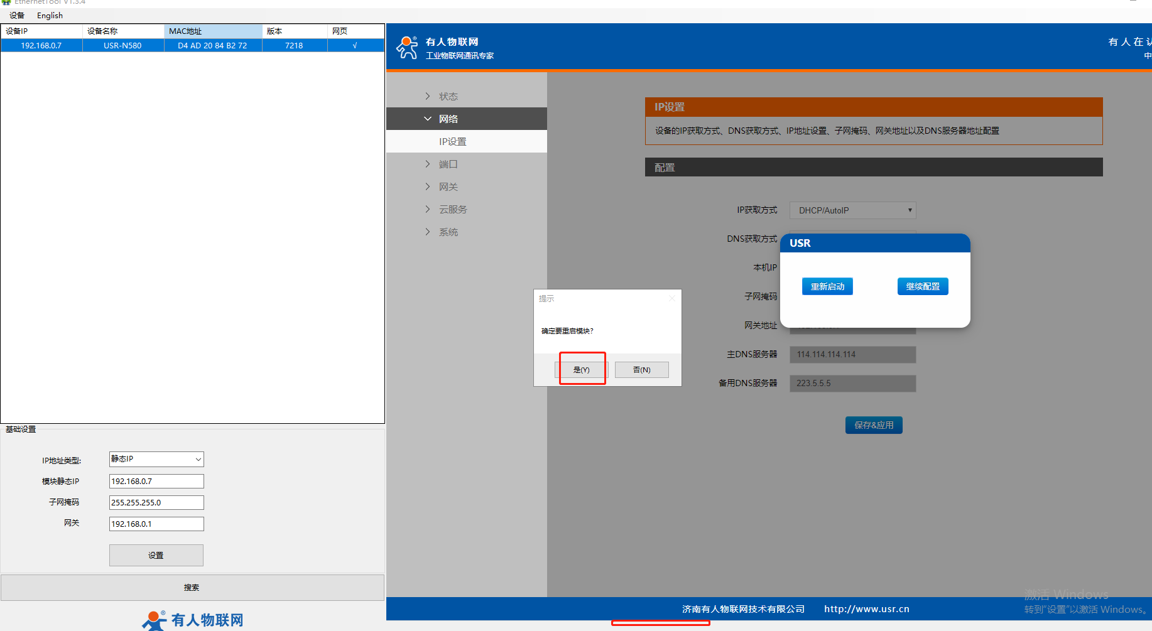
Task: Click the 重新启动 button
Action: pyautogui.click(x=827, y=286)
